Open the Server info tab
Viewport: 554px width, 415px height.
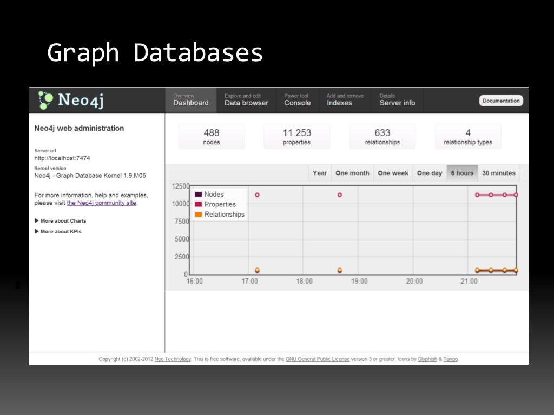pyautogui.click(x=397, y=100)
